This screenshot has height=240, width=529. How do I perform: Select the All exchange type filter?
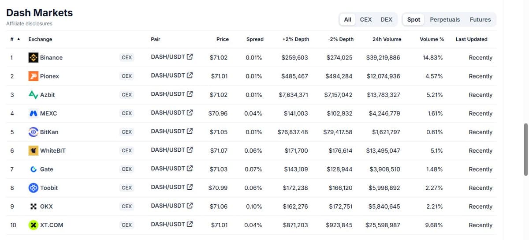(x=347, y=19)
